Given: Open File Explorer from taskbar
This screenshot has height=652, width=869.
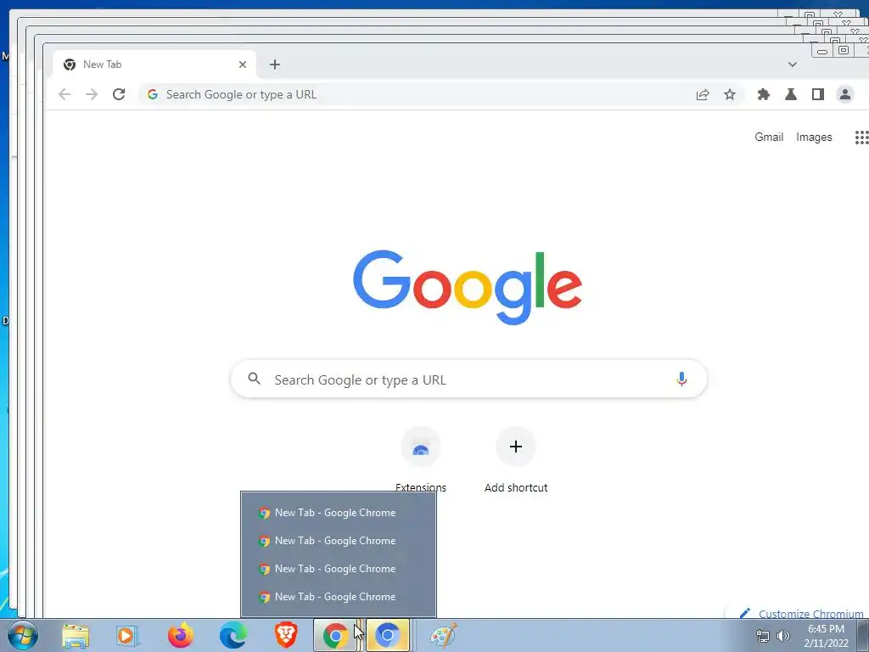Looking at the screenshot, I should point(76,635).
